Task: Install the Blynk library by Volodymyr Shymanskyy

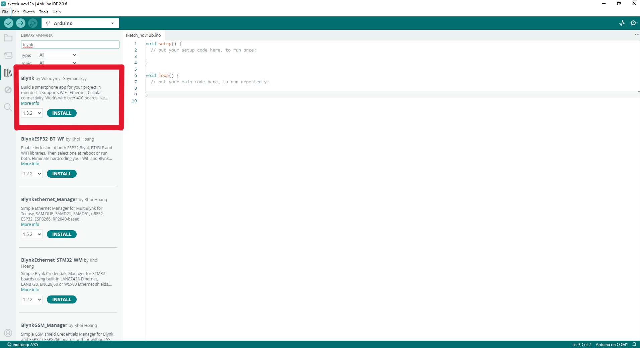Action: 62,113
